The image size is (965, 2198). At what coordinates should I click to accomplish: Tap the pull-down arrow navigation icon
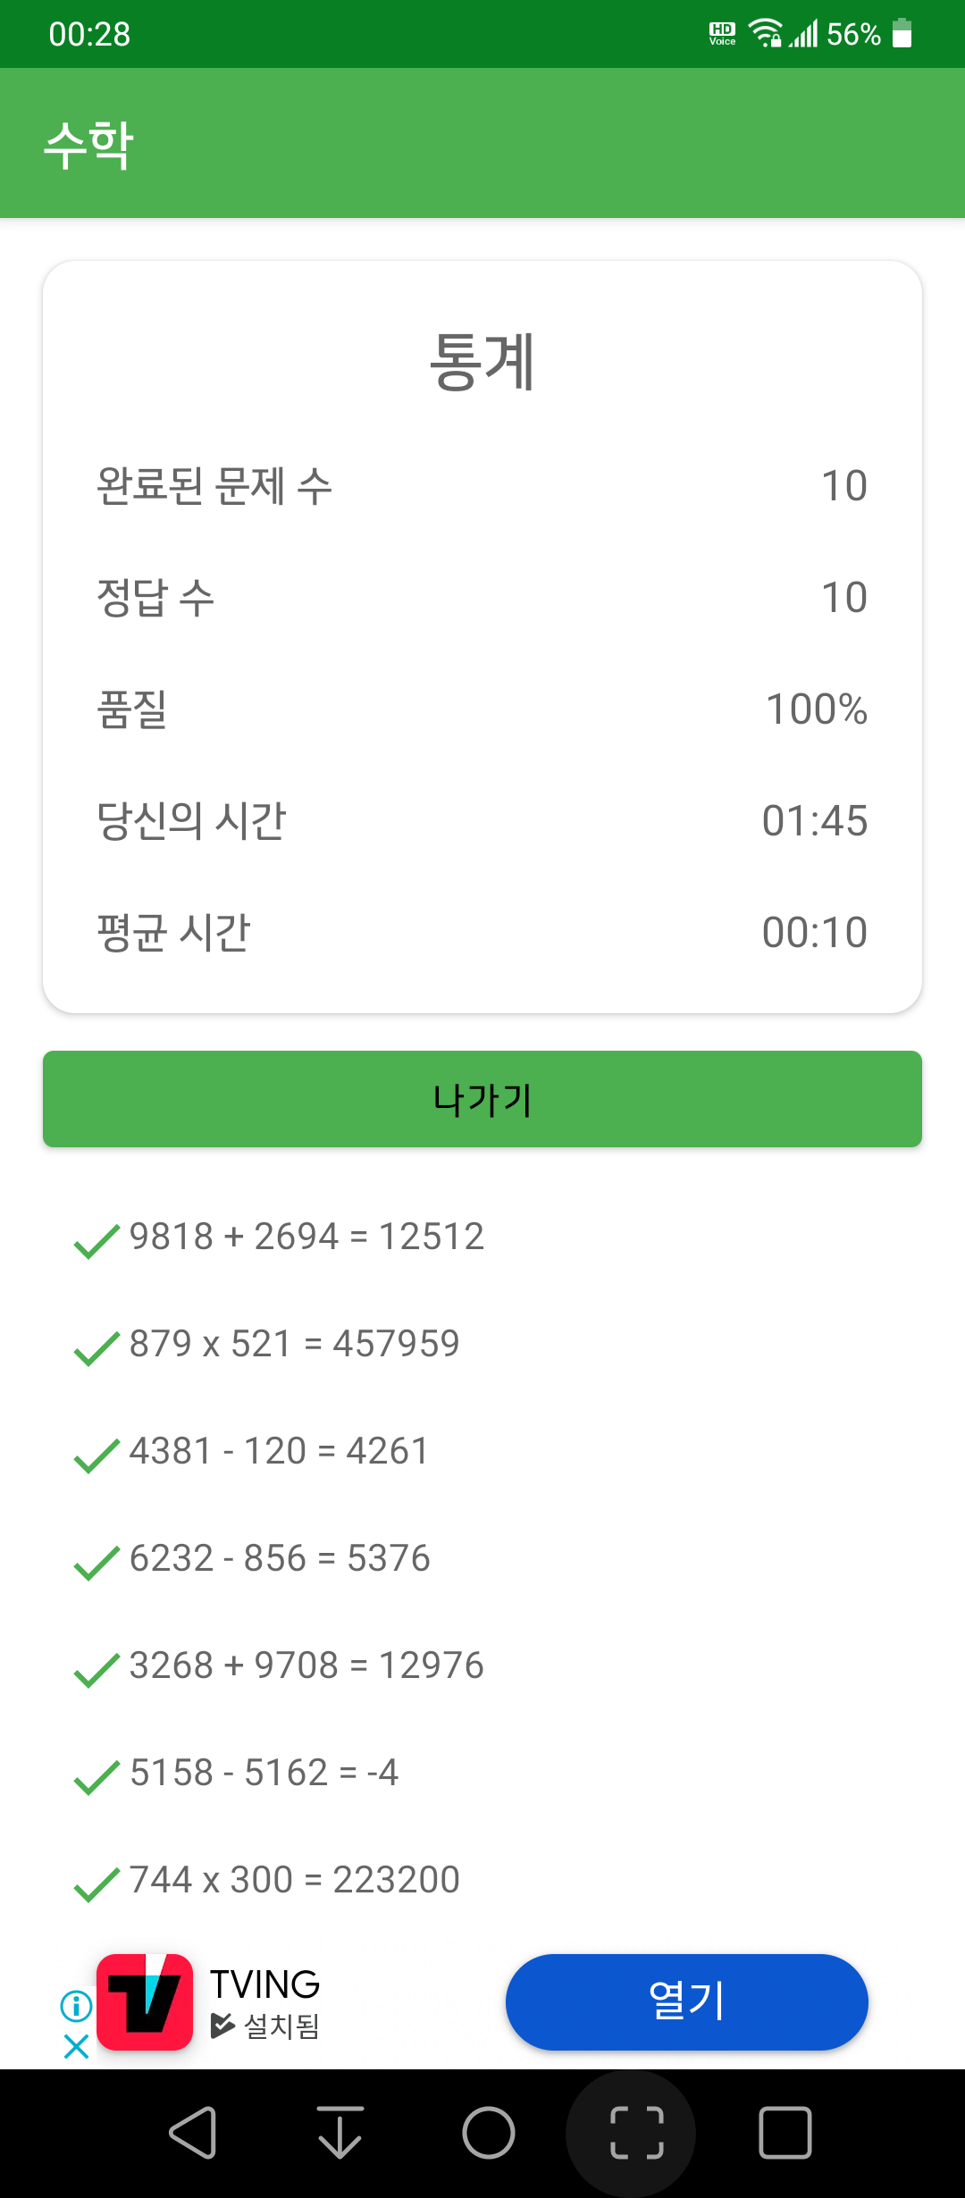tap(340, 2133)
